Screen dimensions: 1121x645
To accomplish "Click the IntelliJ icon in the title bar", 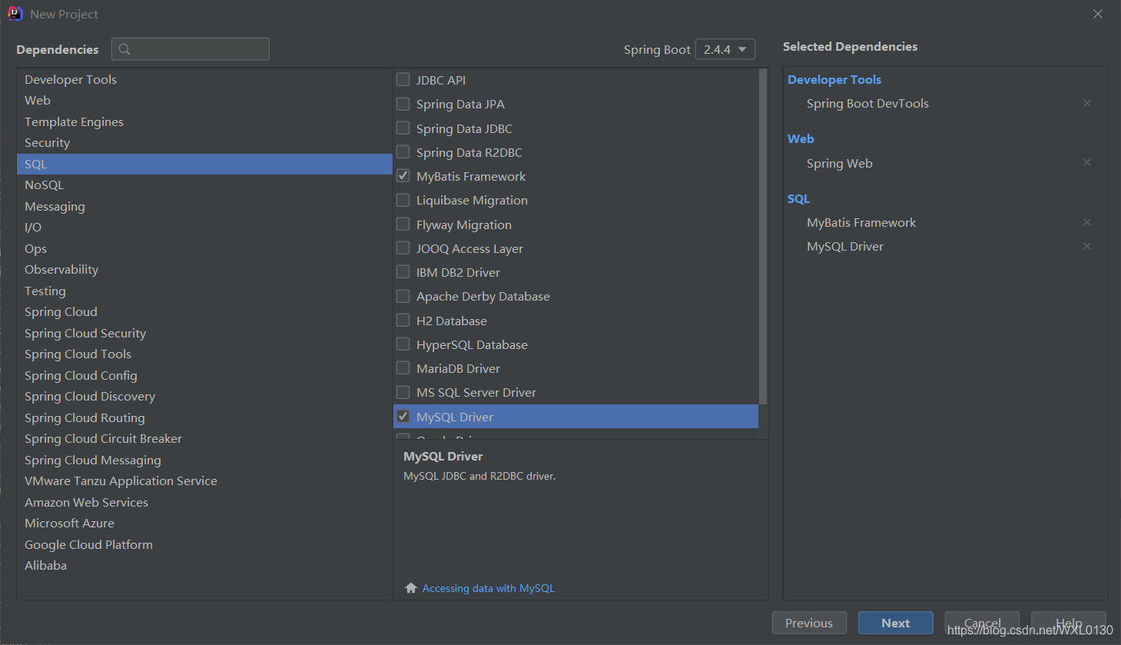I will 15,14.
